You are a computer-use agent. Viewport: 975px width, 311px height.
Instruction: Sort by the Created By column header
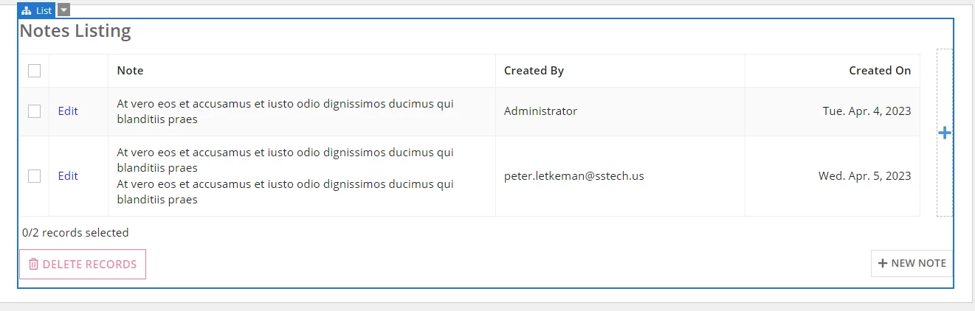coord(534,71)
